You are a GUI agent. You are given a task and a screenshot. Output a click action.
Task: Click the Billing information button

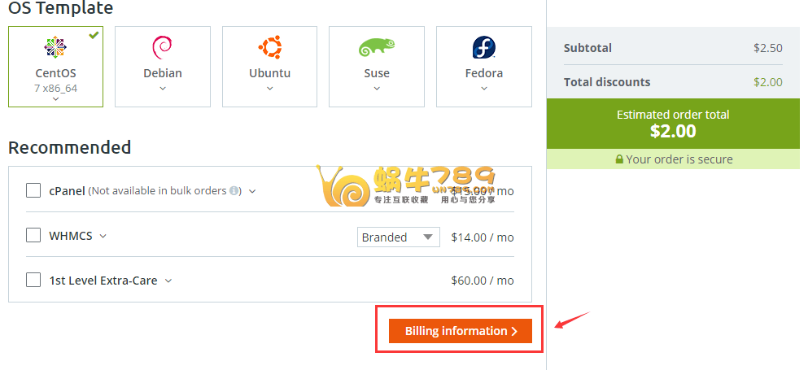[x=461, y=331]
